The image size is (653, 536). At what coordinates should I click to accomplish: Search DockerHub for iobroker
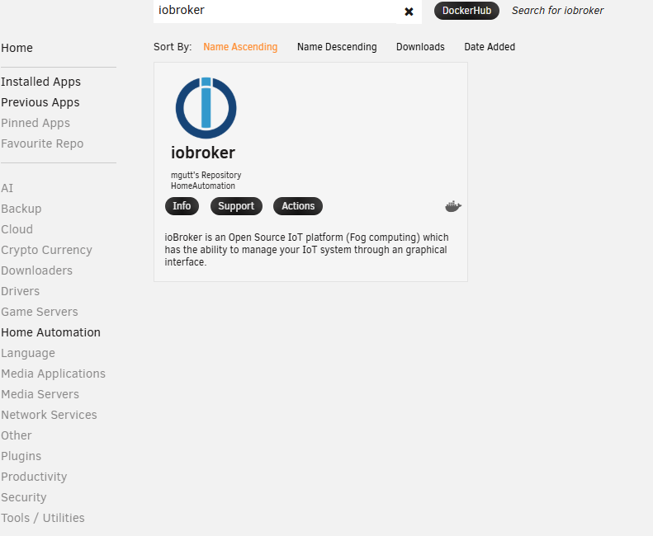(x=466, y=11)
